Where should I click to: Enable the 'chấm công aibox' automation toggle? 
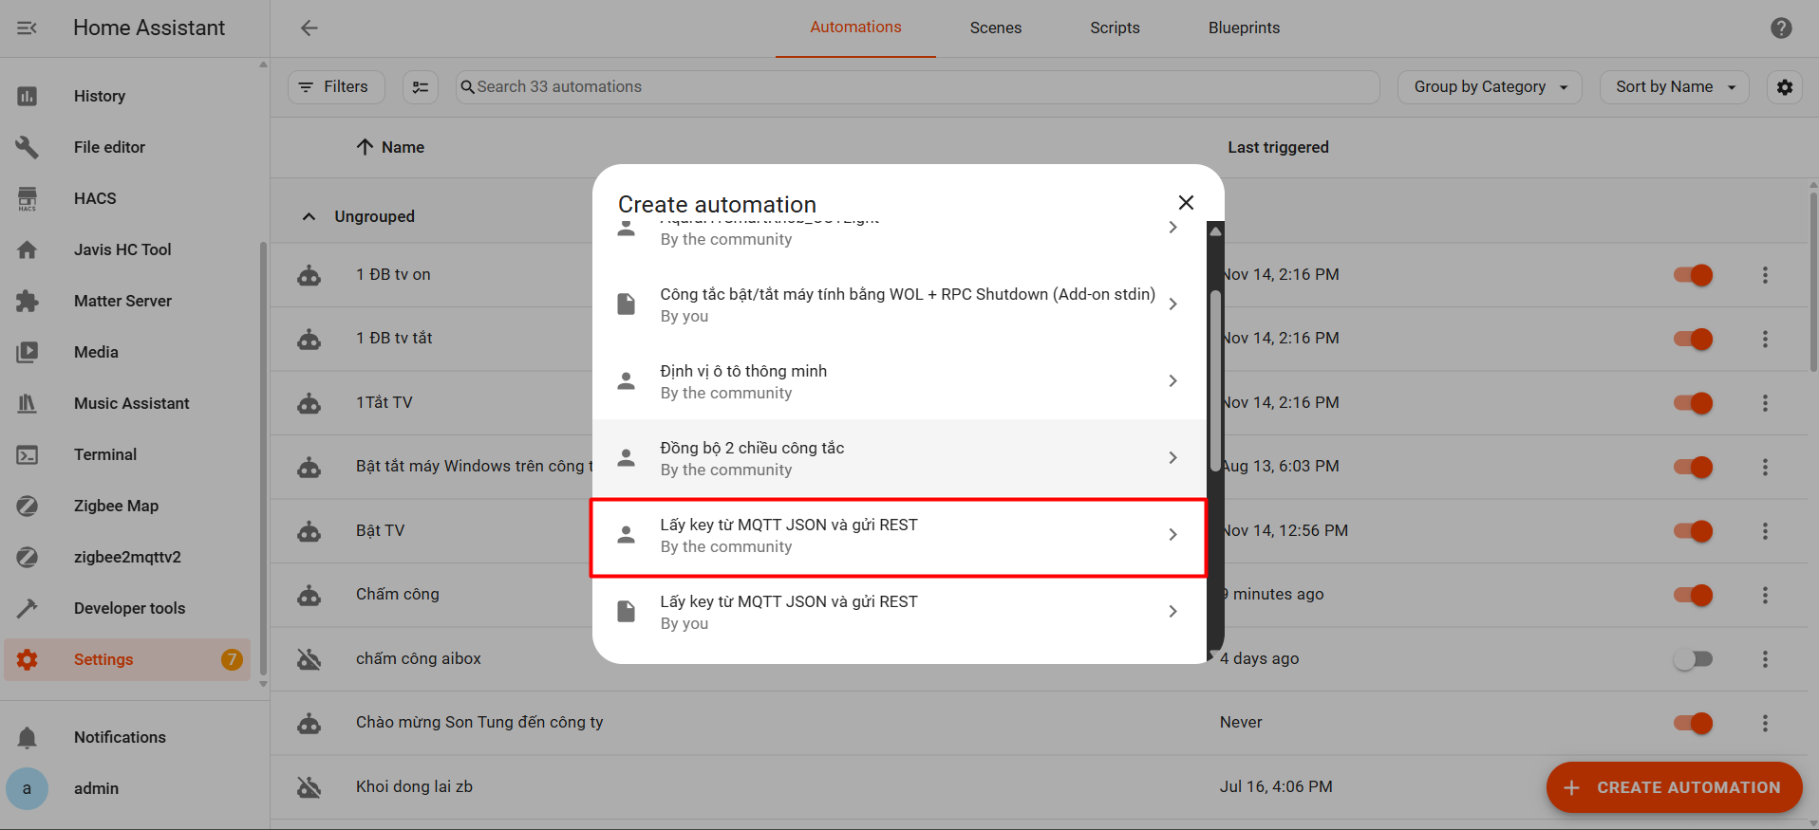1693,659
